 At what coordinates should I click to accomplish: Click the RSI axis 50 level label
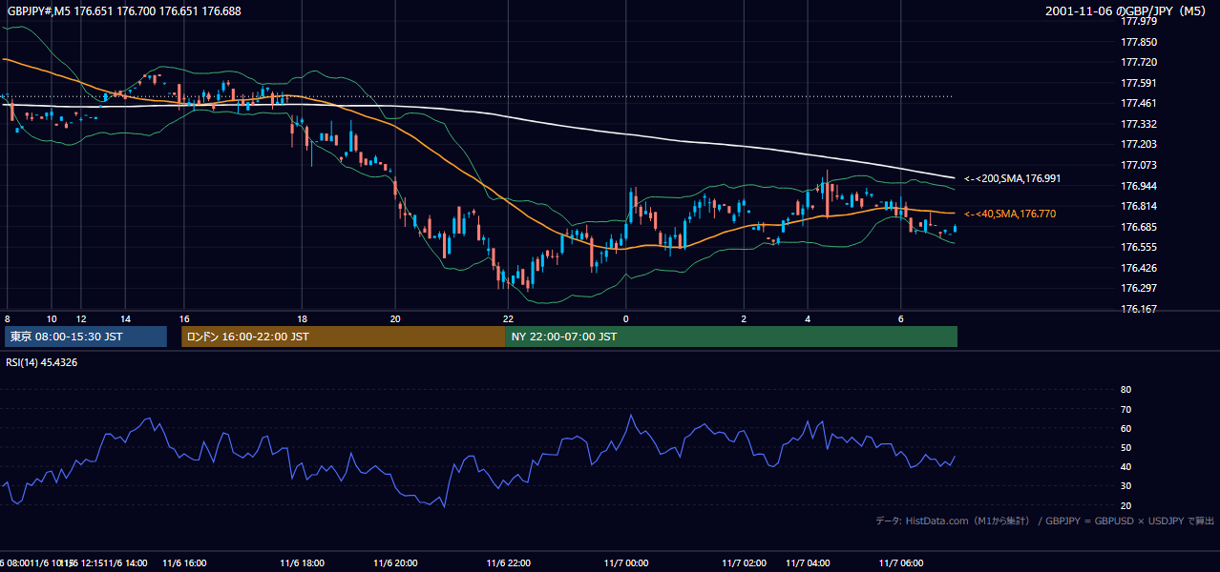click(1125, 447)
